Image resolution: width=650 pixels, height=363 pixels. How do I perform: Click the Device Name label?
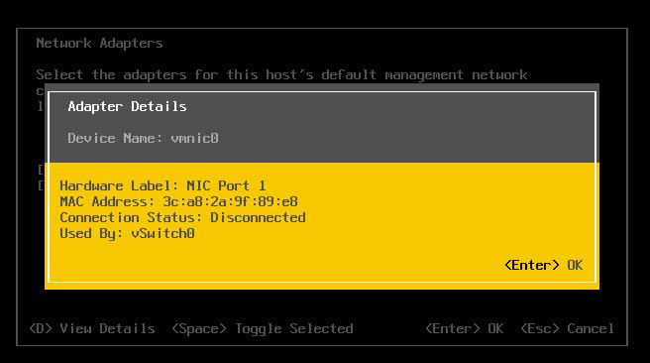(115, 138)
